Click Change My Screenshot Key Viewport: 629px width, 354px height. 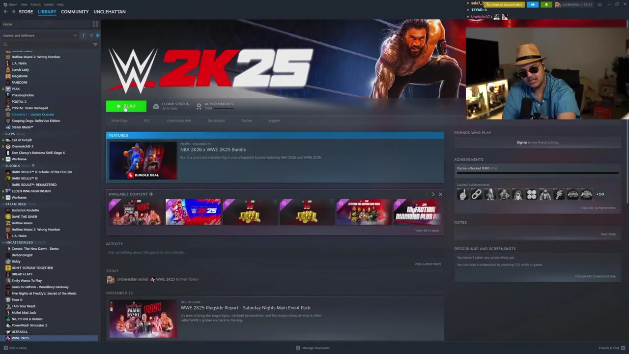click(595, 276)
